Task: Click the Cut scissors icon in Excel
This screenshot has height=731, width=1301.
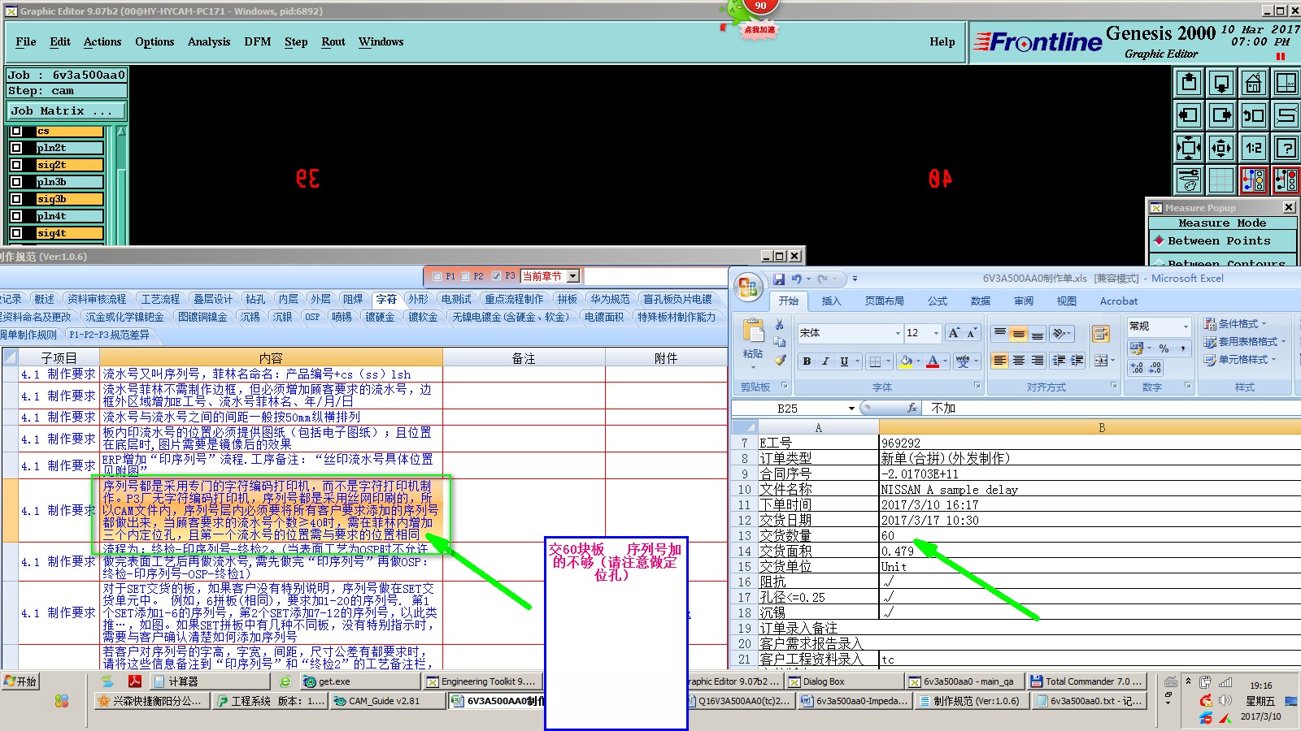Action: [779, 325]
